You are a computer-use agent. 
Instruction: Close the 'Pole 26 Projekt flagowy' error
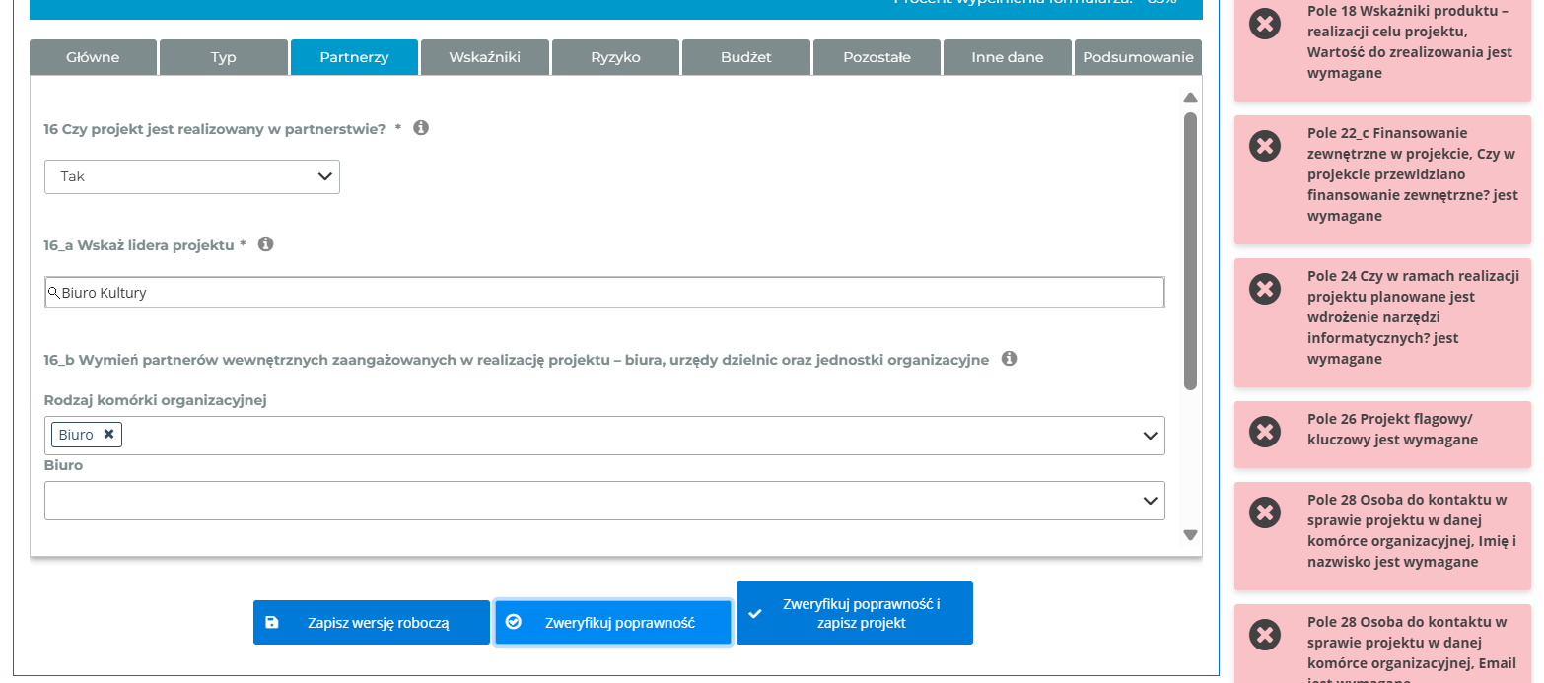(1264, 431)
